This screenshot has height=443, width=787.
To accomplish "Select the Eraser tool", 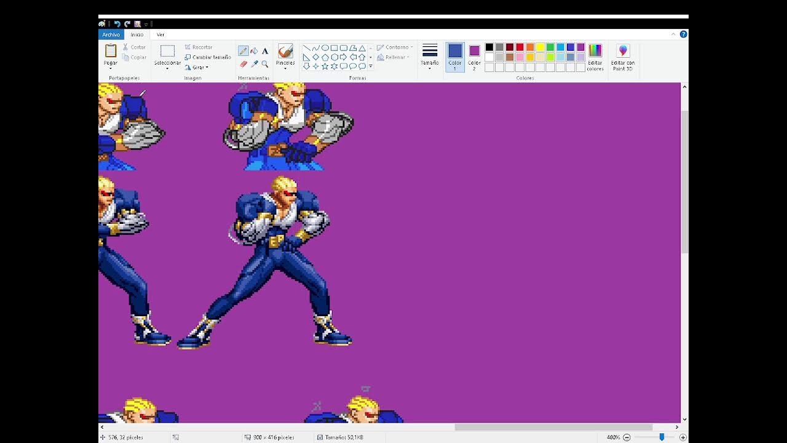I will [243, 63].
